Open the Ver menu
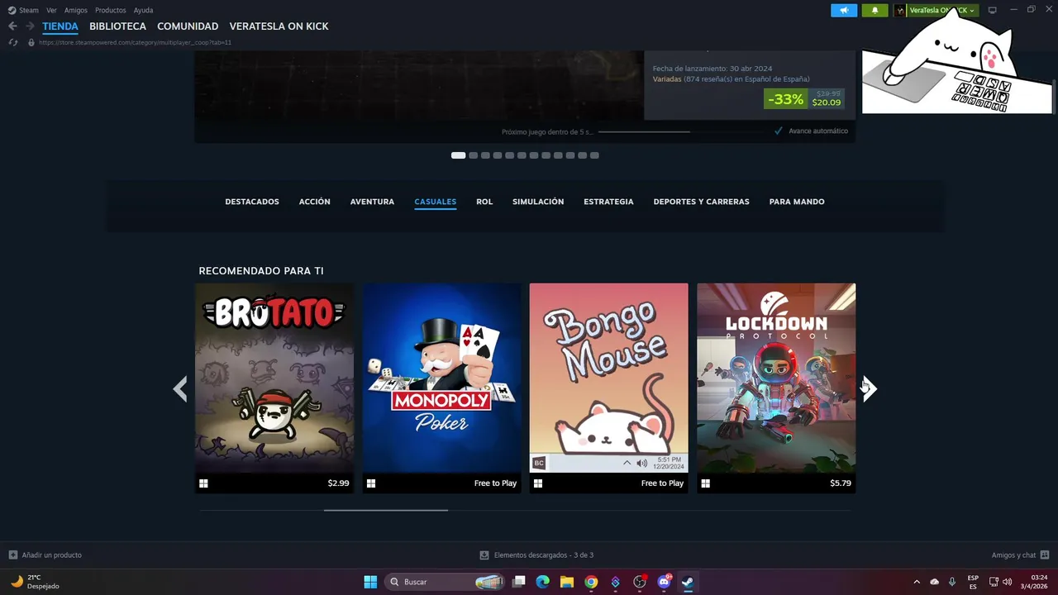The image size is (1058, 595). click(51, 10)
